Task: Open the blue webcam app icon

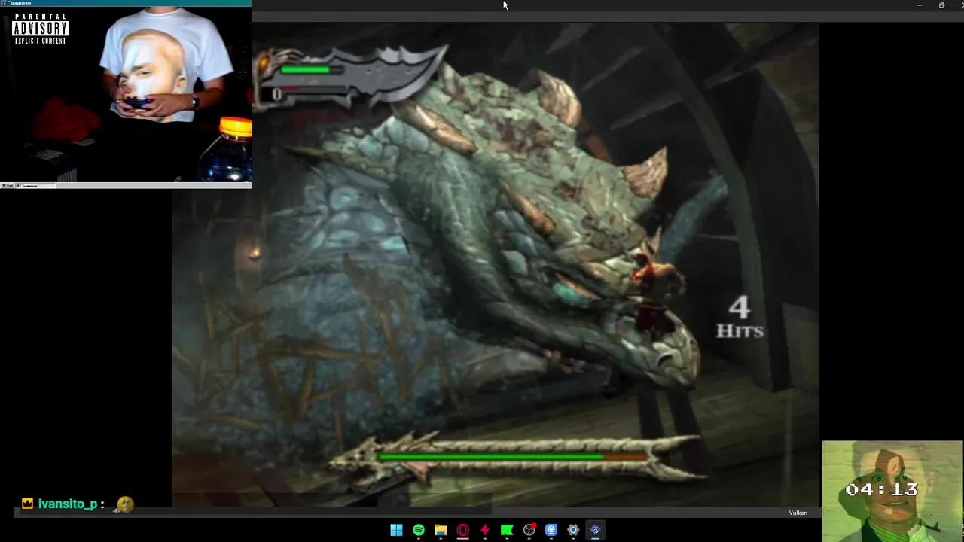Action: pos(551,530)
